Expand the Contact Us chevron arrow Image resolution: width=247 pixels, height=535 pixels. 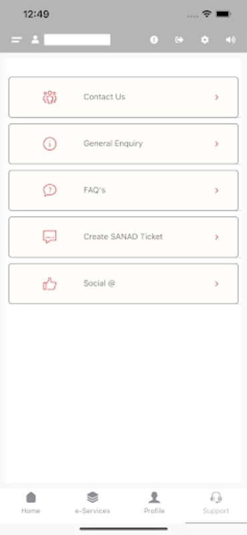click(216, 97)
